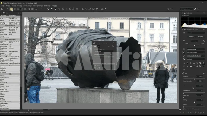Open the Camera settings white balance dropdown
This screenshot has width=207, height=116.
(196, 49)
